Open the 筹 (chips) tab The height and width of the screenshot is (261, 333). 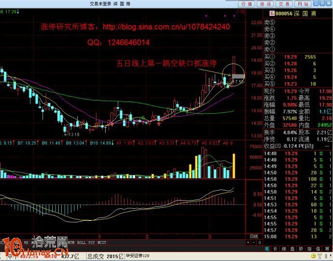[327, 249]
